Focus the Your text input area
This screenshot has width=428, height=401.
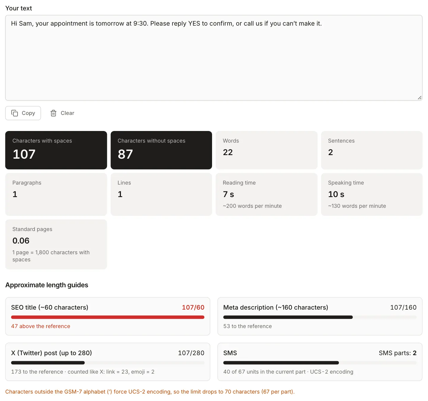(214, 58)
